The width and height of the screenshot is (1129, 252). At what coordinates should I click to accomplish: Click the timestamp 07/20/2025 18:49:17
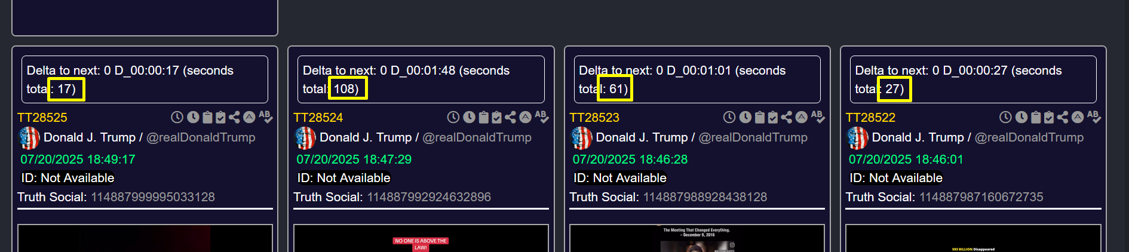click(x=78, y=159)
